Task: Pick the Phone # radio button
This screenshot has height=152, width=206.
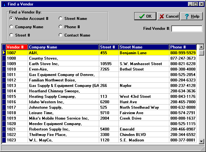Action: tap(61, 27)
